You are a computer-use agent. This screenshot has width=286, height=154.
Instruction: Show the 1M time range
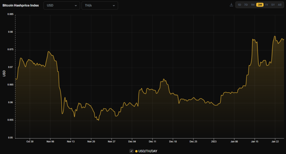253,5
